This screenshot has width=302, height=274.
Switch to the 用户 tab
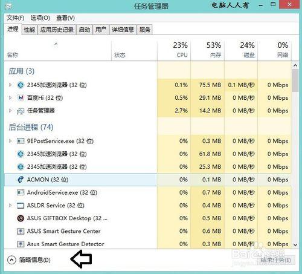click(101, 30)
